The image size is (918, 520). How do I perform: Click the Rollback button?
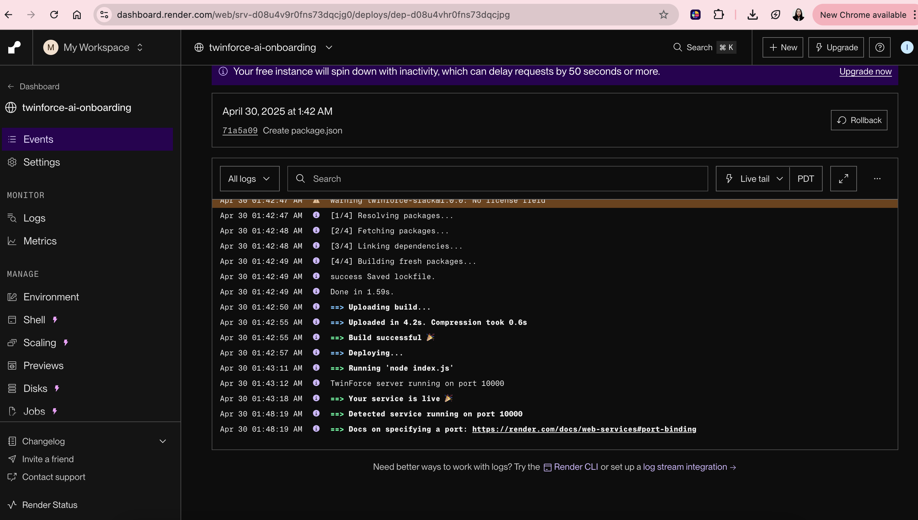point(859,120)
